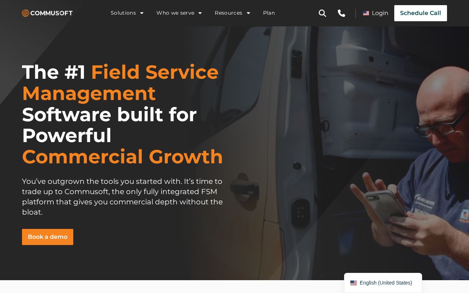Click the Login link
The width and height of the screenshot is (469, 293).
tap(380, 13)
